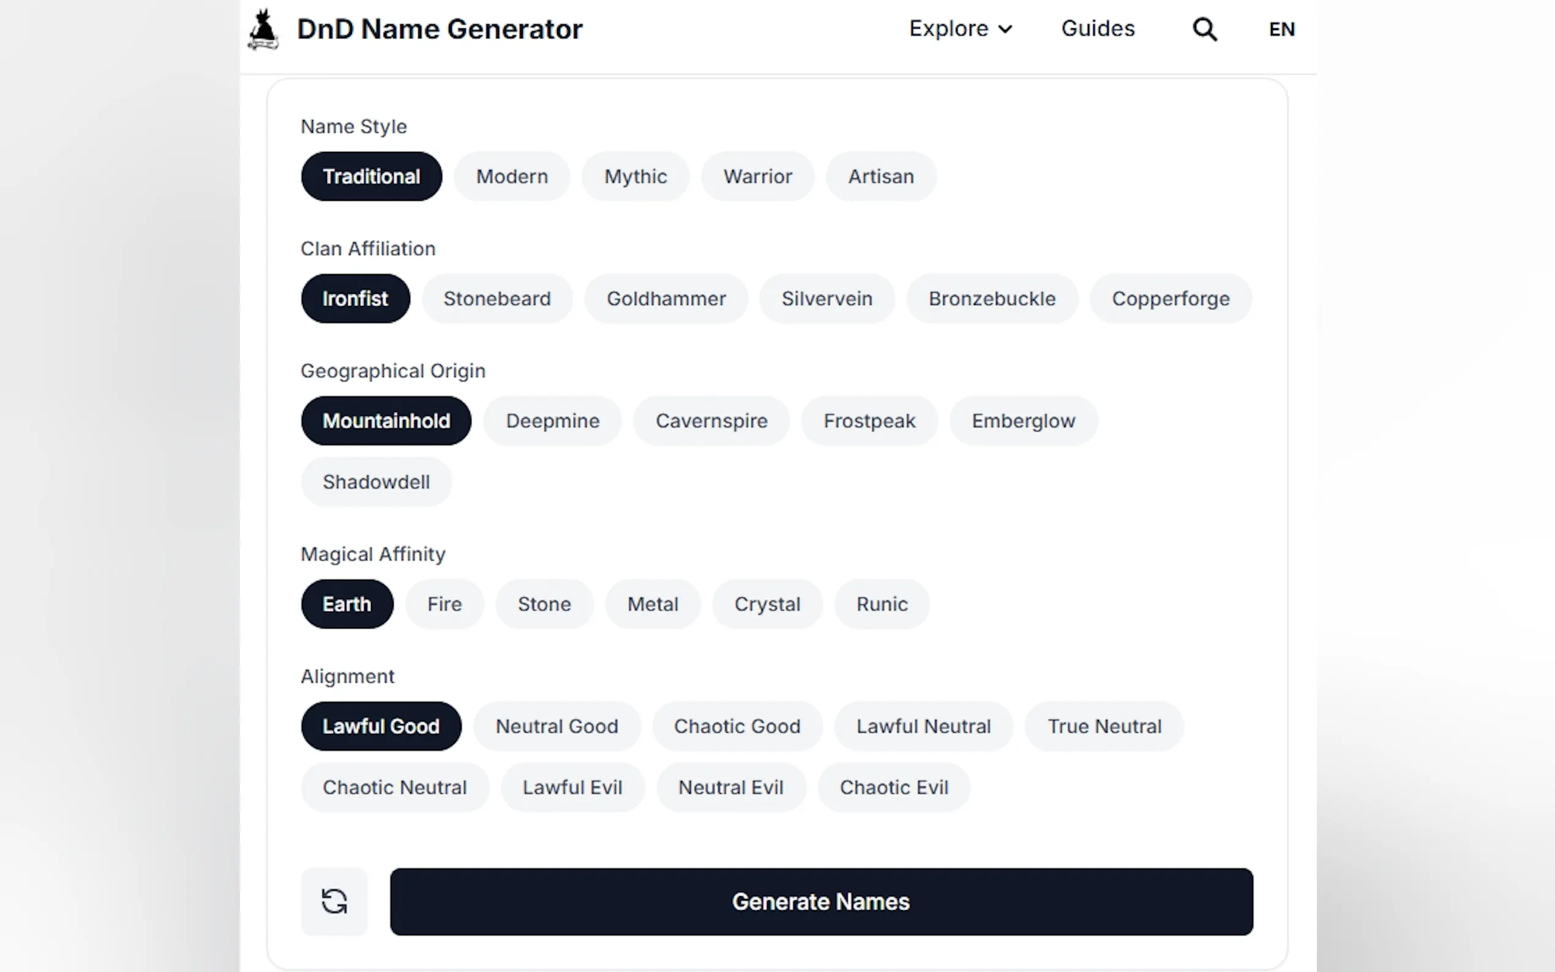Select the Shadowdell origin option
The image size is (1555, 972).
pyautogui.click(x=376, y=482)
